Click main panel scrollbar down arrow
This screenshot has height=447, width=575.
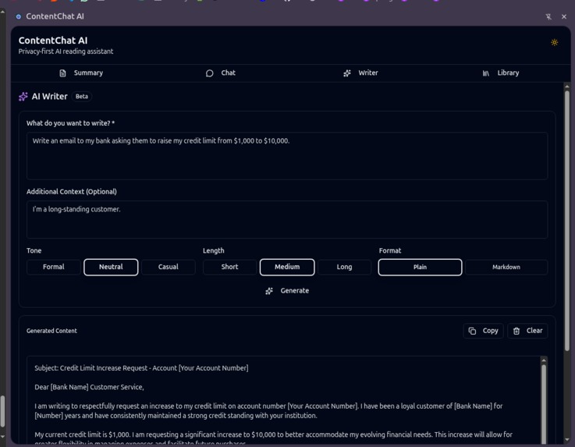(x=567, y=439)
